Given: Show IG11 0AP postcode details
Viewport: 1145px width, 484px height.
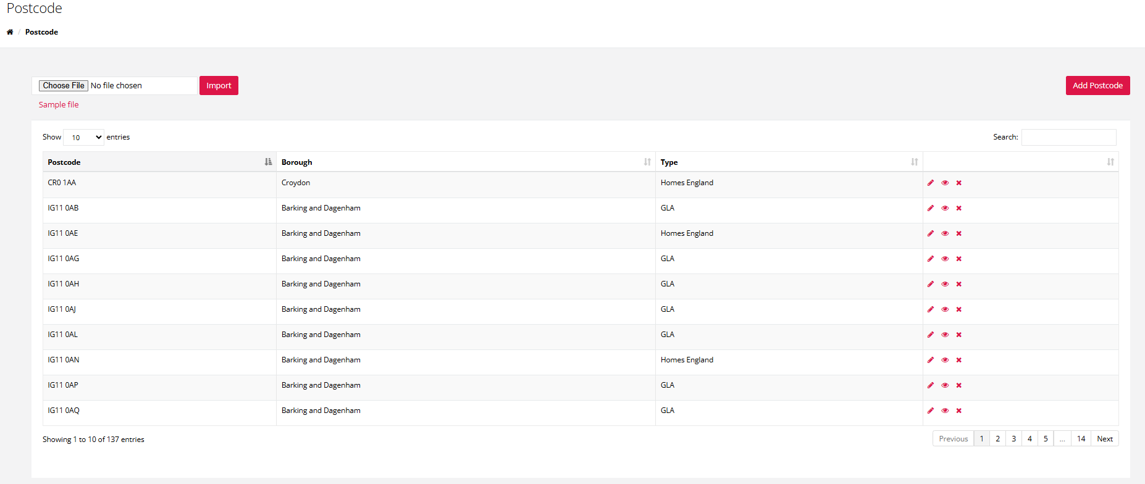Looking at the screenshot, I should pos(945,385).
